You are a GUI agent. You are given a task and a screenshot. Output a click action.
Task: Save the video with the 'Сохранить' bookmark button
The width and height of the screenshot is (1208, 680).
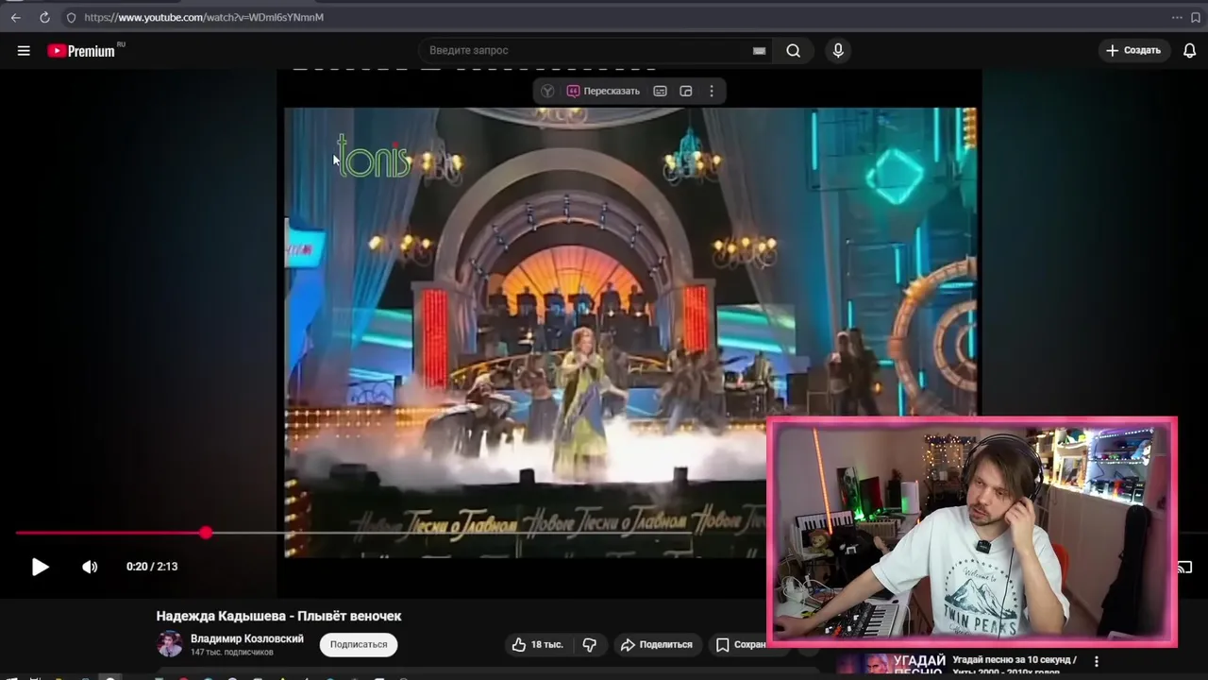coord(740,644)
